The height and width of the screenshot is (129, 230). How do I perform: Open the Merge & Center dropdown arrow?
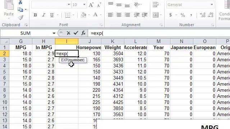click(161, 15)
